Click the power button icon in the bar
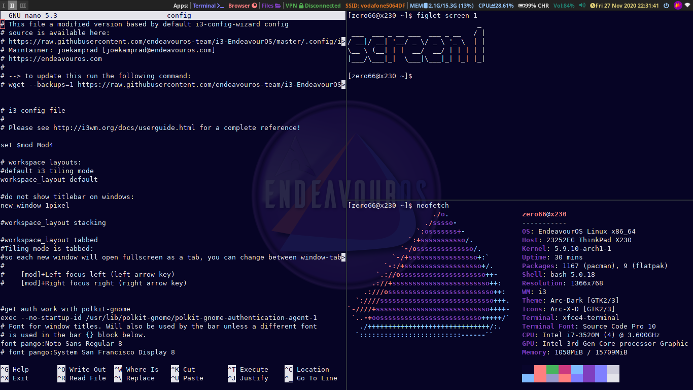The image size is (693, 390). [667, 6]
